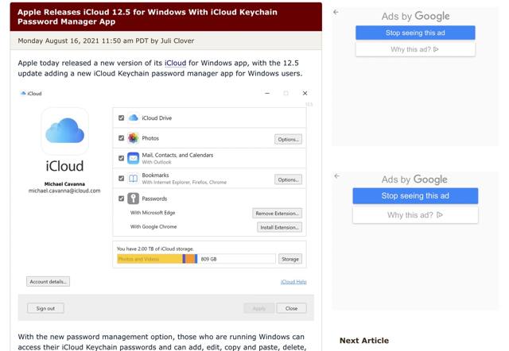Click the Photos flower icon
Viewport: 509px width, 351px height.
133,138
